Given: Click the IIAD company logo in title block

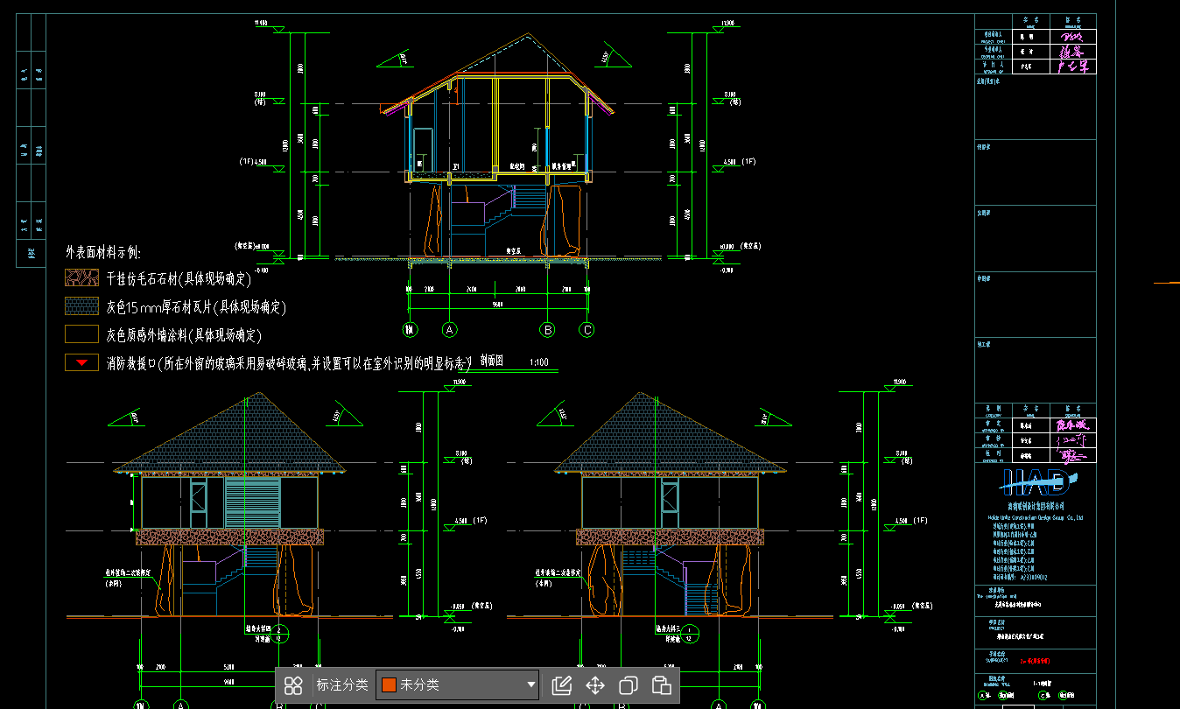Looking at the screenshot, I should (x=1036, y=481).
